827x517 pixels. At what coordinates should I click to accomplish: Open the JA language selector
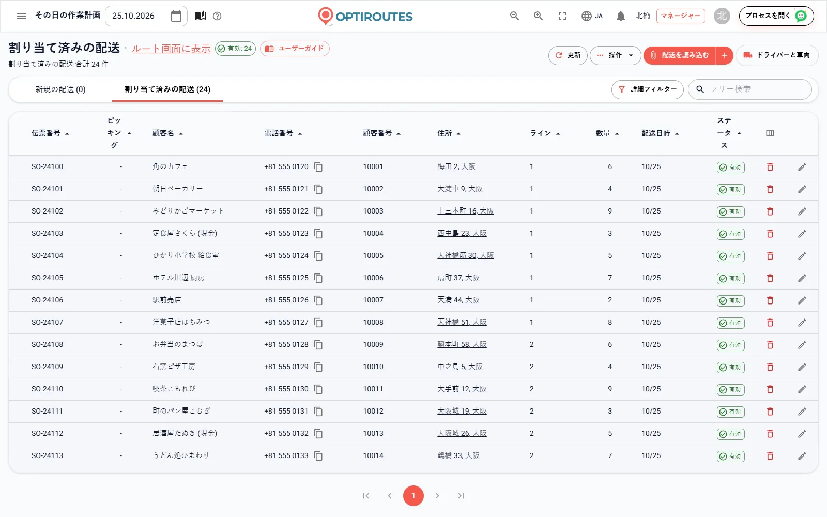point(592,16)
